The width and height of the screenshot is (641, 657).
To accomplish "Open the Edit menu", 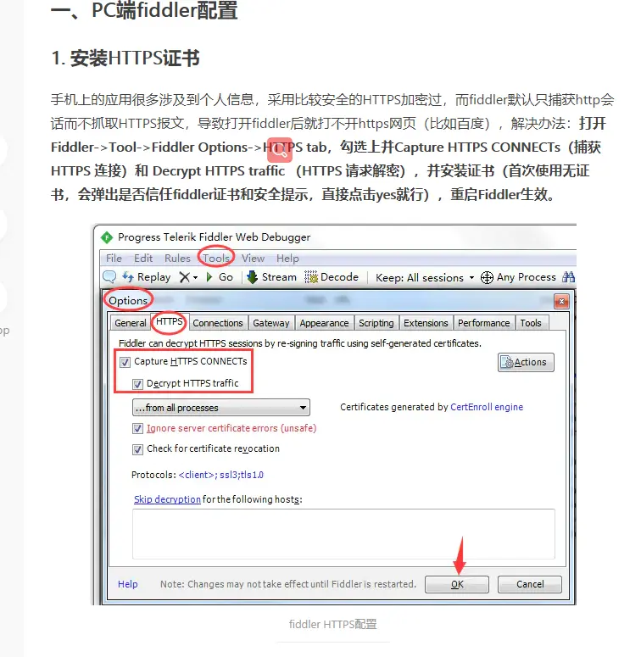I will pyautogui.click(x=143, y=258).
